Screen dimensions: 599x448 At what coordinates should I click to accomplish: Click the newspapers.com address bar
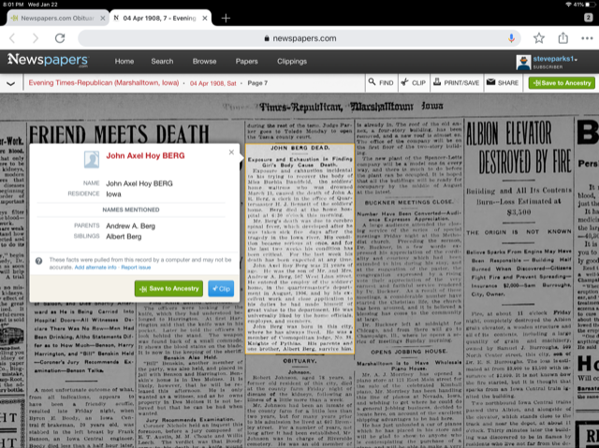pyautogui.click(x=299, y=38)
